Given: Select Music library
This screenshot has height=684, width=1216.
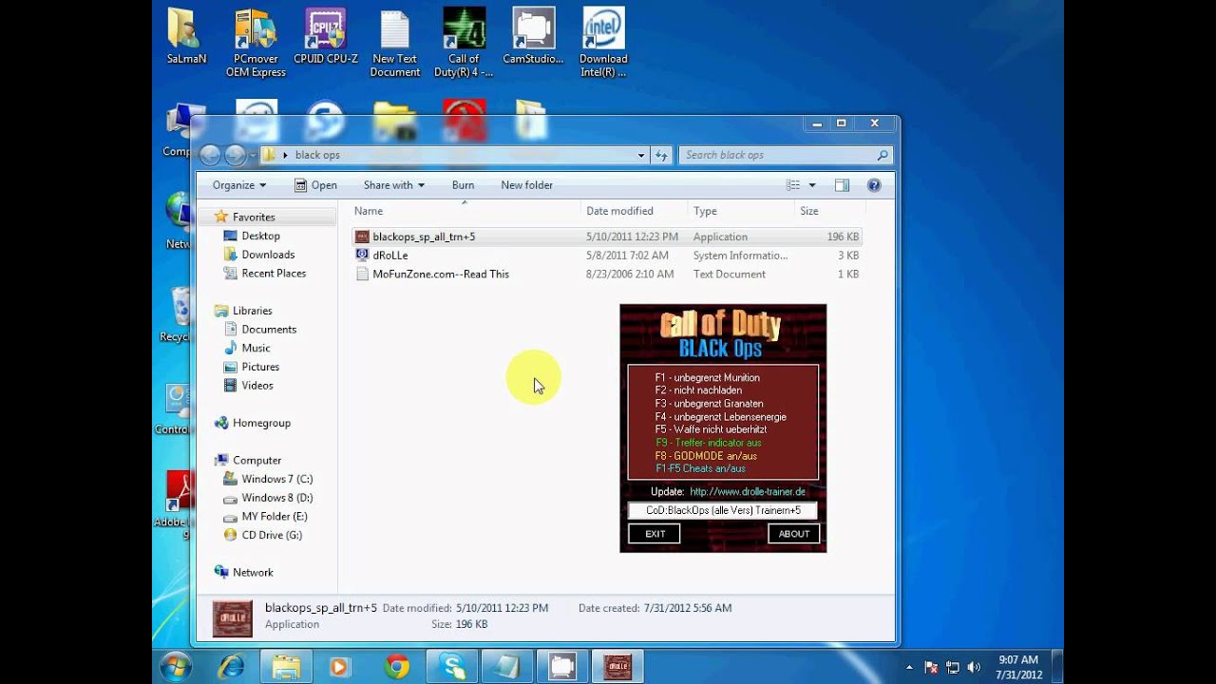Looking at the screenshot, I should 256,348.
